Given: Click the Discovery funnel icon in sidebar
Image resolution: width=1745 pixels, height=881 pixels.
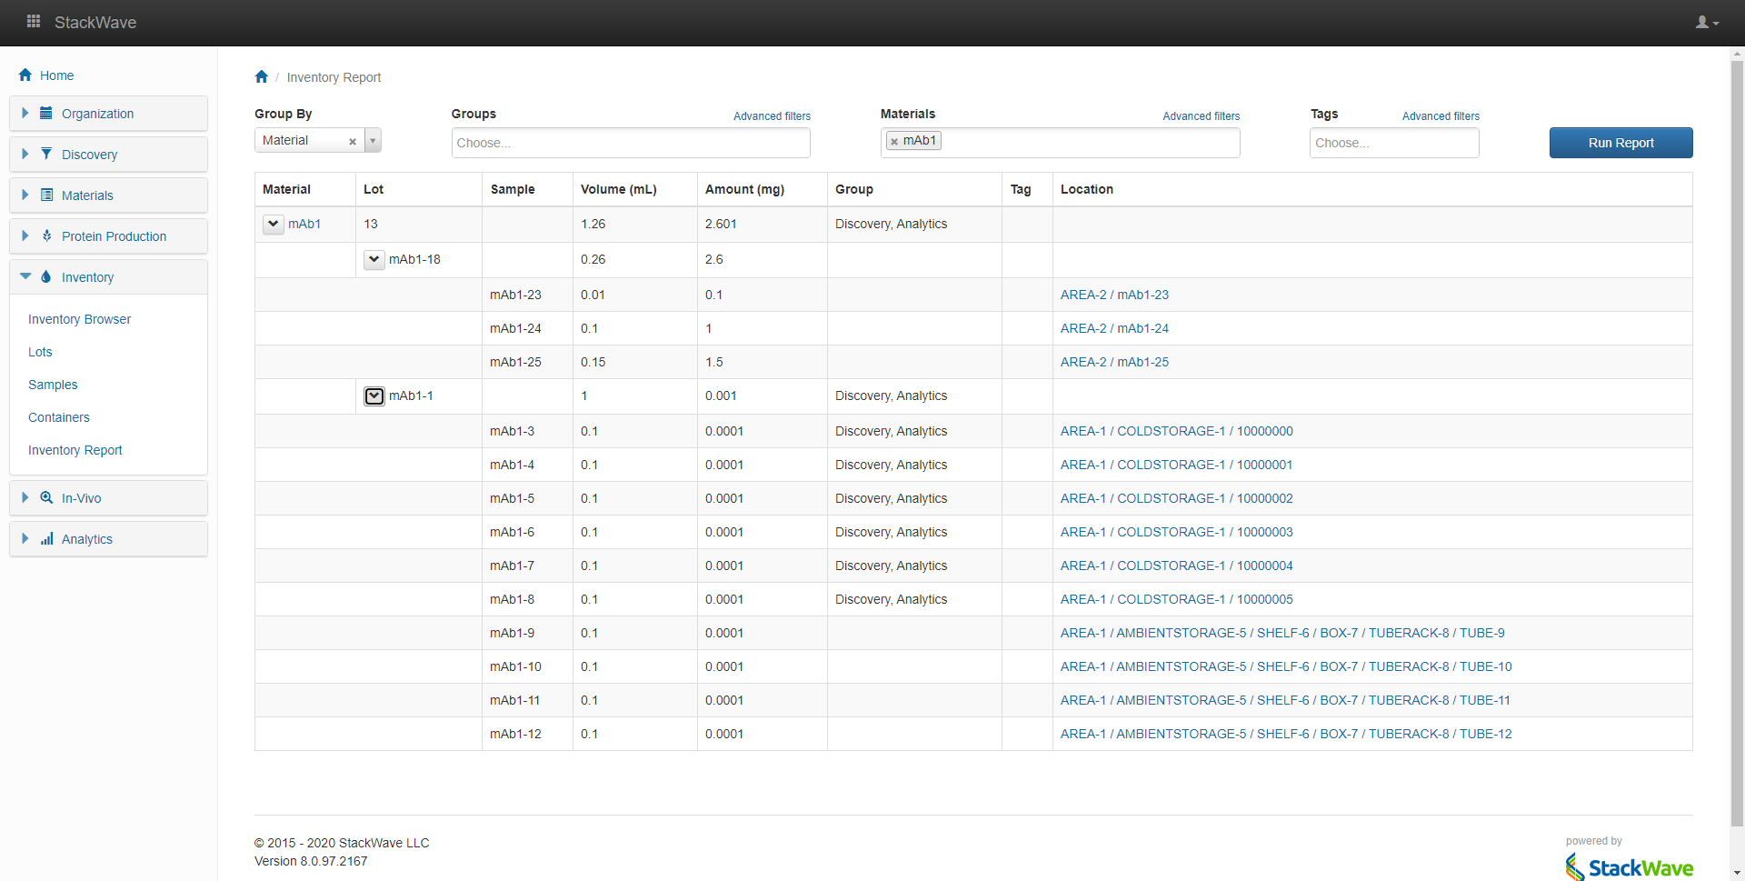Looking at the screenshot, I should click(x=46, y=155).
